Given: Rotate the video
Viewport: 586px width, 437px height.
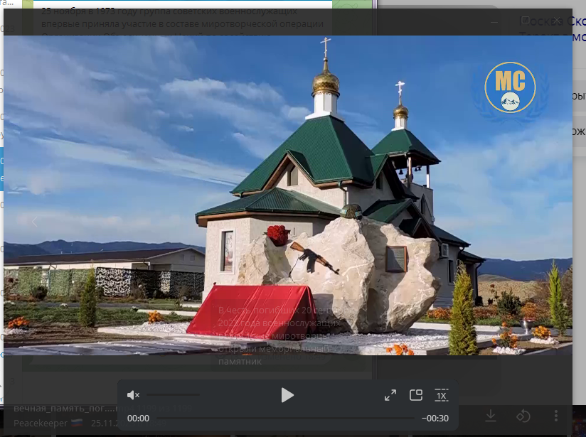Looking at the screenshot, I should point(525,416).
